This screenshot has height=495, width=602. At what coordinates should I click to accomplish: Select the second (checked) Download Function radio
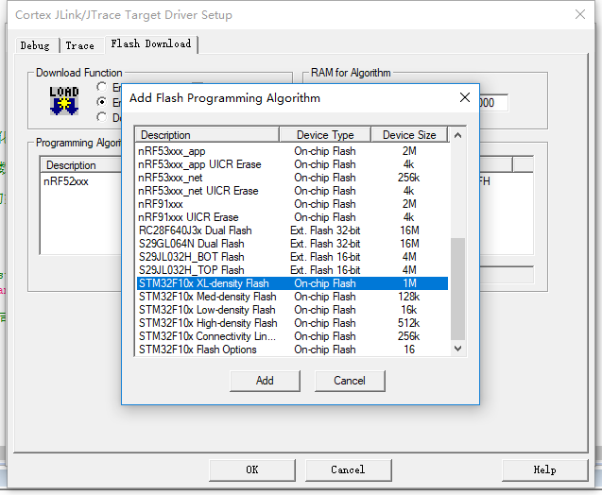tap(101, 102)
